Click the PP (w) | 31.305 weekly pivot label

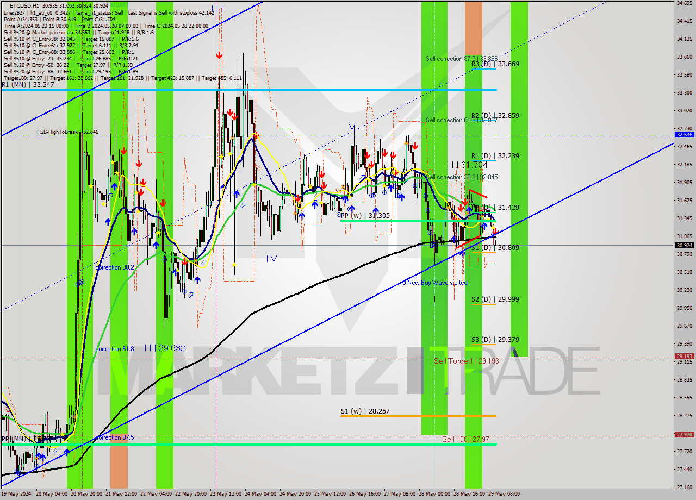coord(365,216)
